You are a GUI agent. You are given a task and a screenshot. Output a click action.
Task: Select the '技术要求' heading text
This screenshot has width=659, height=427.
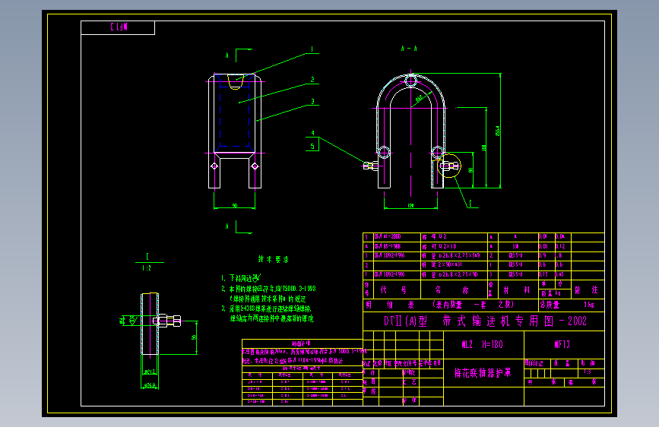273,259
